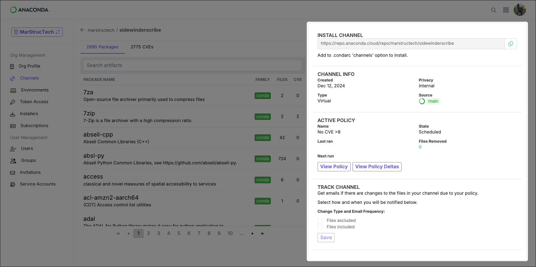Image resolution: width=536 pixels, height=267 pixels.
Task: Click the Anaconda logo
Action: [x=30, y=10]
